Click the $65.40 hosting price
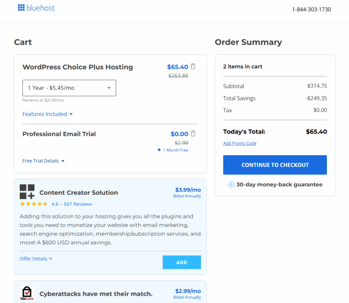 [178, 67]
